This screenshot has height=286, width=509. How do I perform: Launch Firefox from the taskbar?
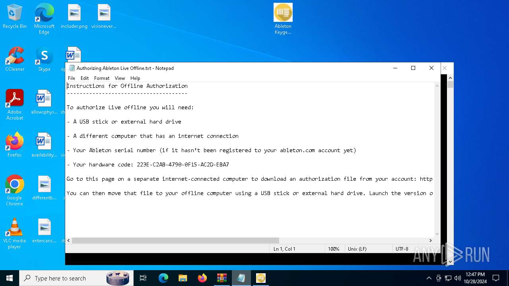[202, 278]
